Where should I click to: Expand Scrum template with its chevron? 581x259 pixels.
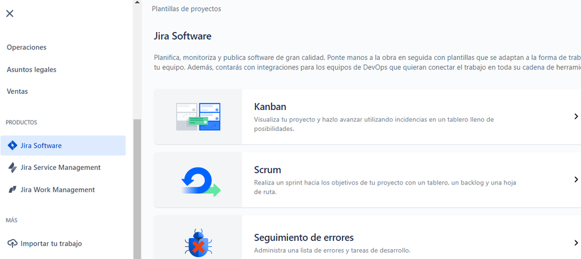point(576,180)
